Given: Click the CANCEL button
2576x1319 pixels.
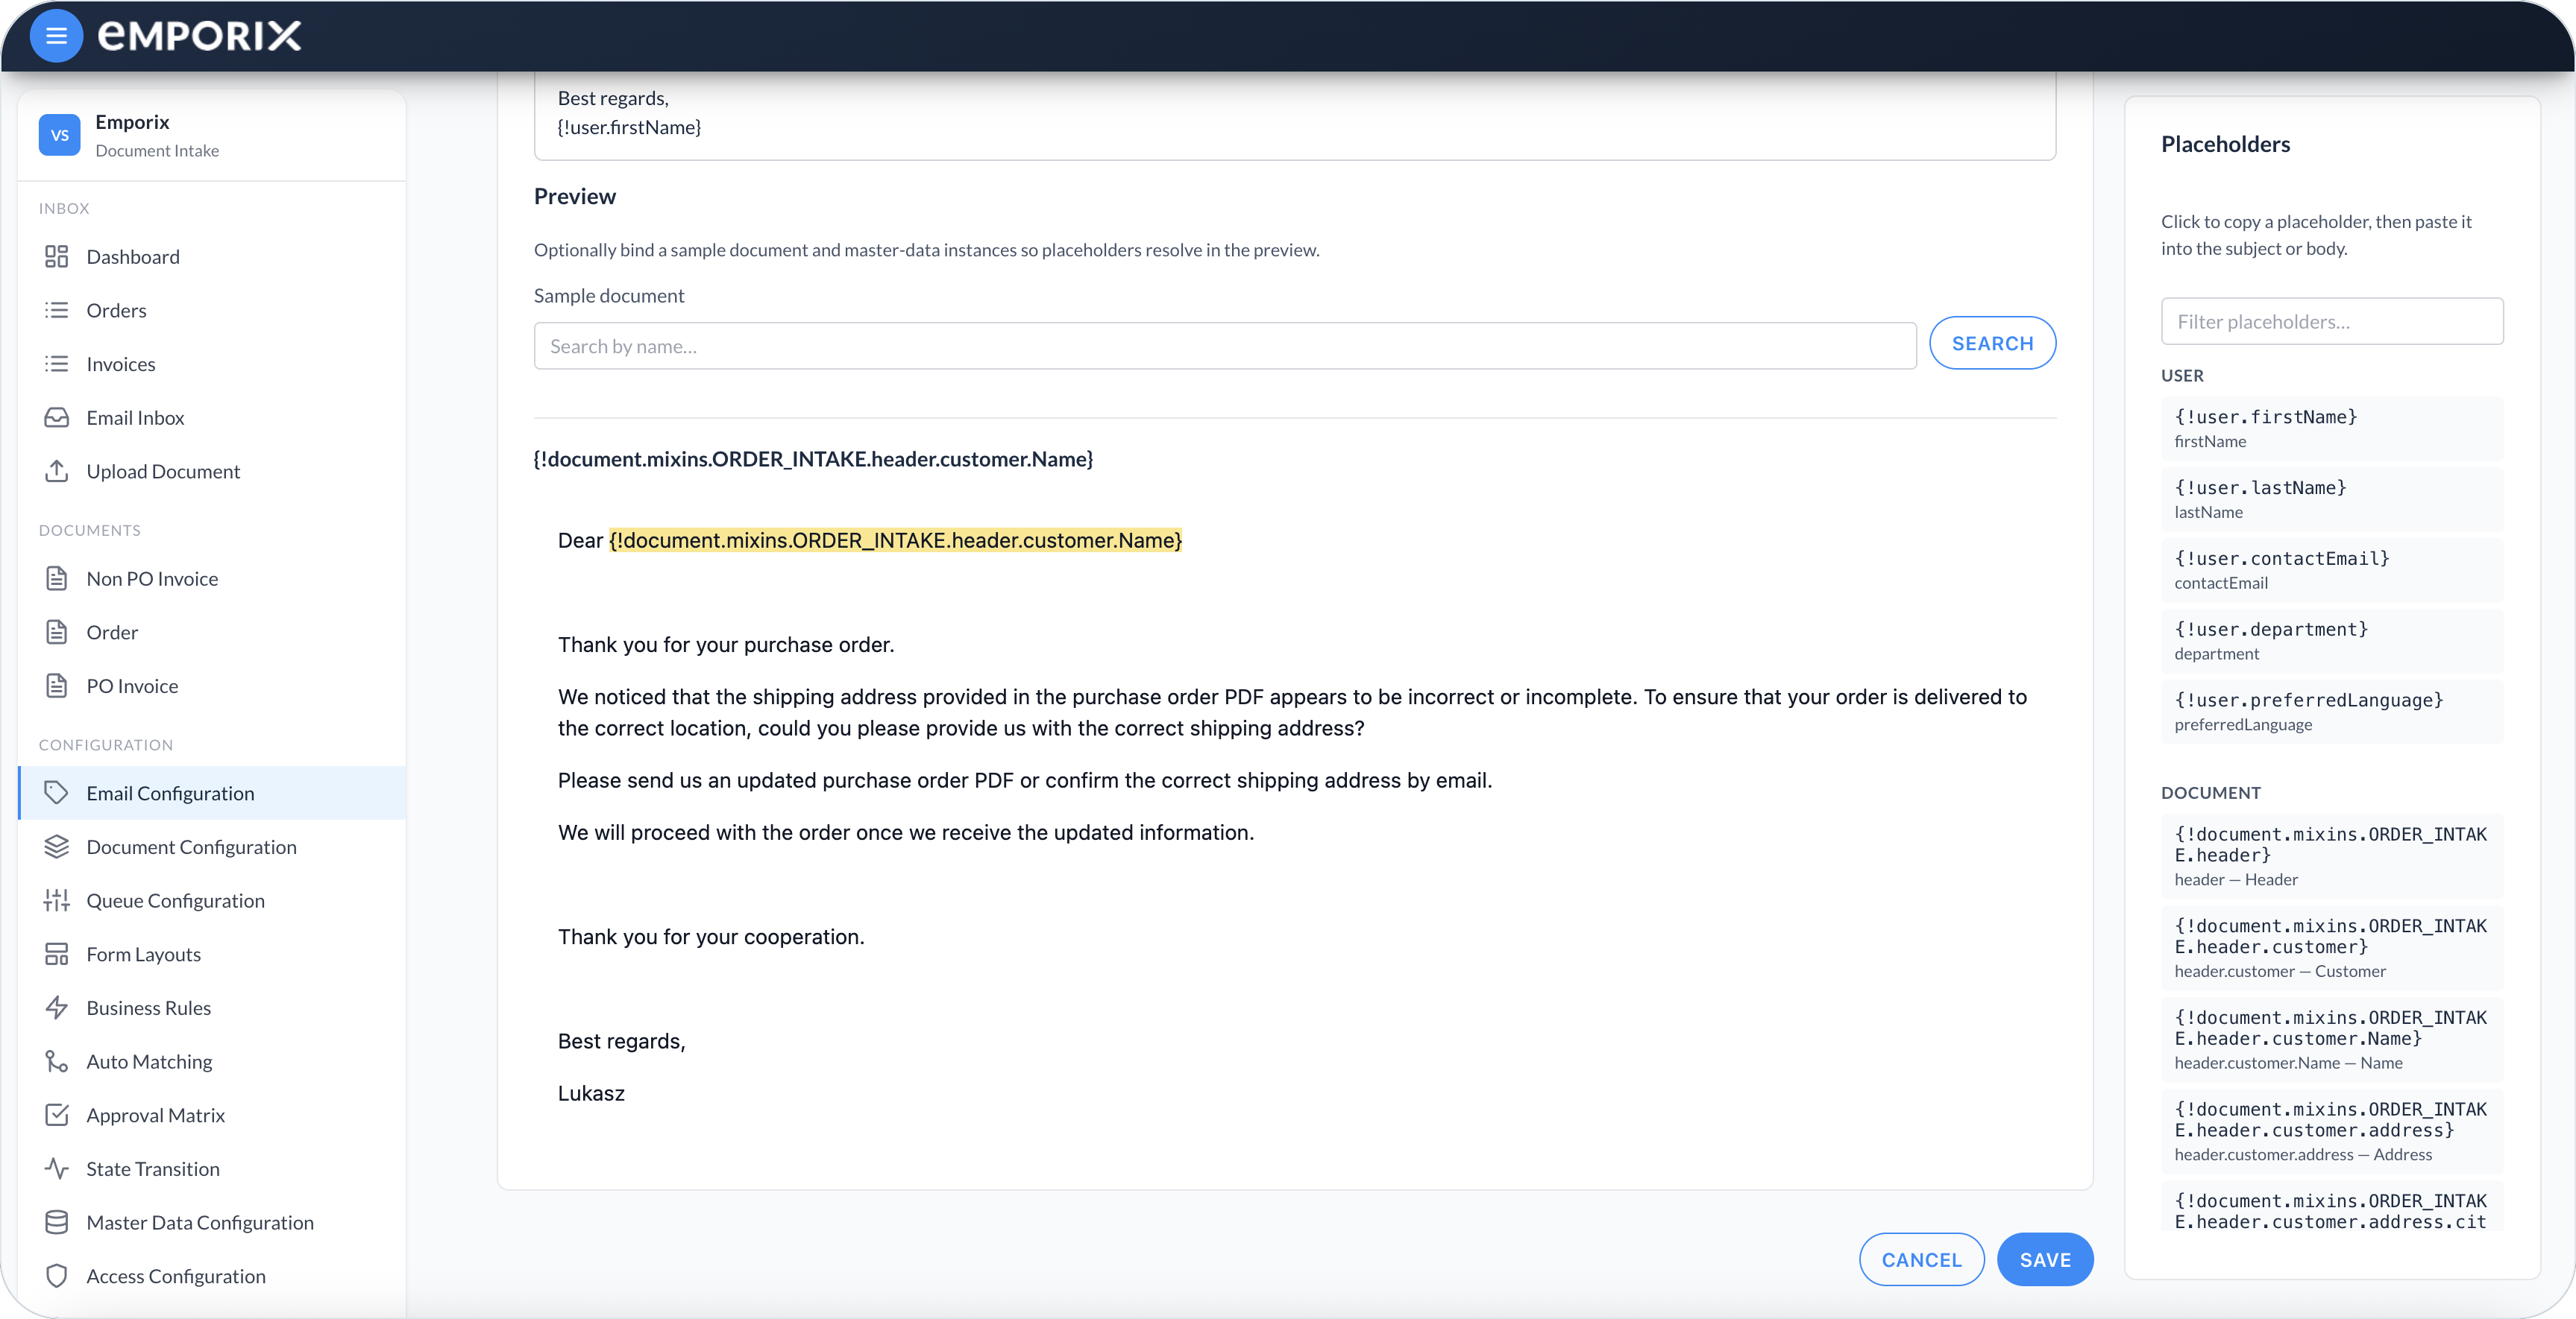Looking at the screenshot, I should tap(1921, 1260).
